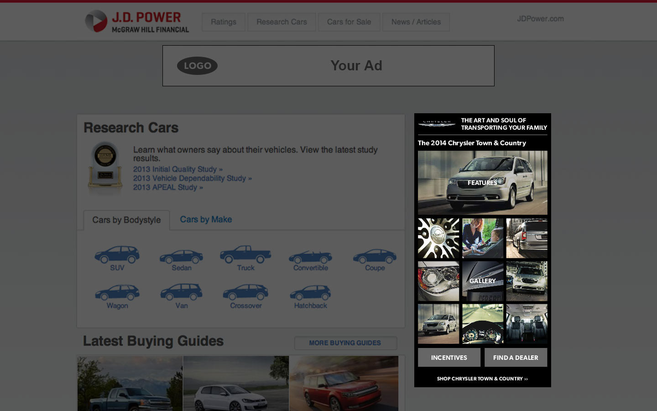The image size is (657, 411).
Task: Open the News / Articles menu
Action: click(x=416, y=22)
